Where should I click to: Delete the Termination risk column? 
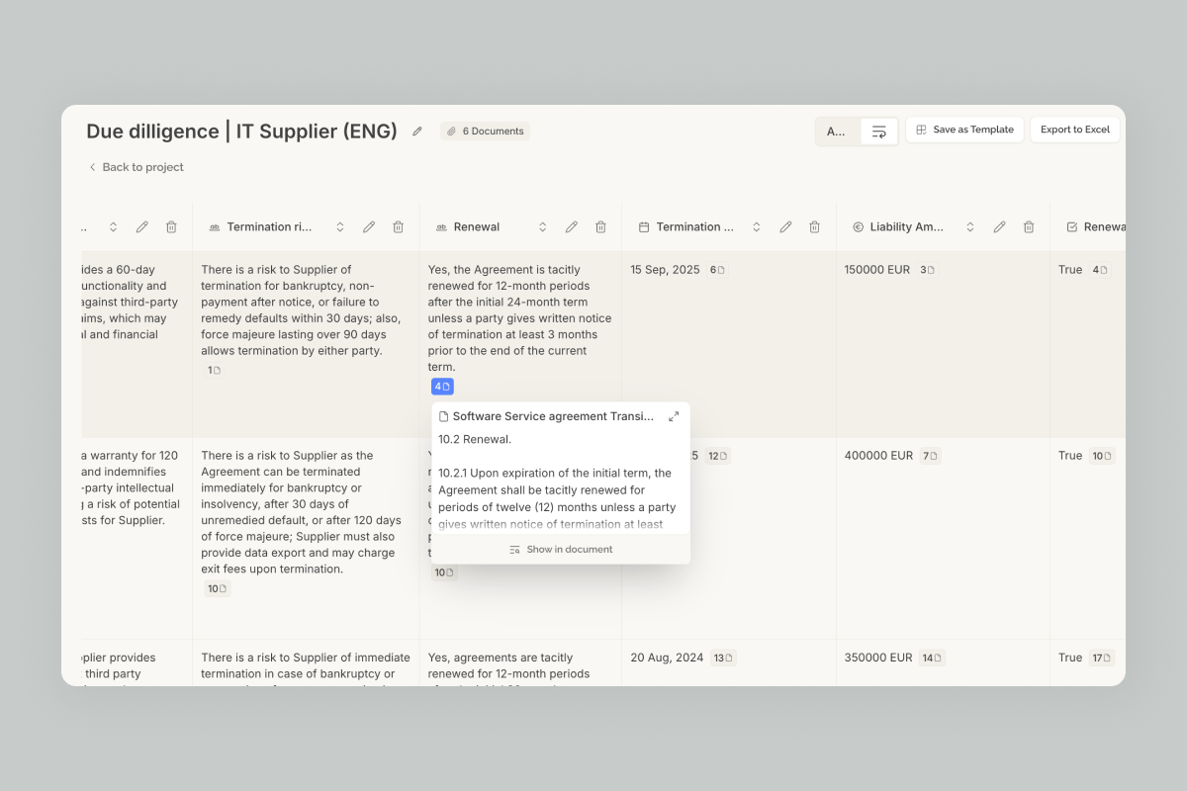point(398,227)
